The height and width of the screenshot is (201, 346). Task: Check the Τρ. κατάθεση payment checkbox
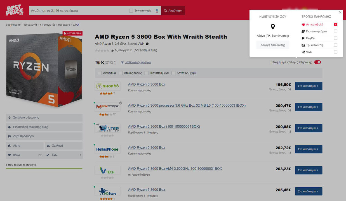[336, 45]
